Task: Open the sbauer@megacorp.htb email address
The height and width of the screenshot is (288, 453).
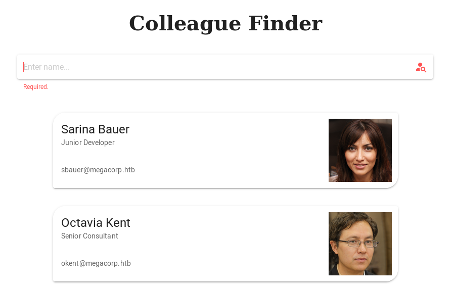Action: pos(98,170)
